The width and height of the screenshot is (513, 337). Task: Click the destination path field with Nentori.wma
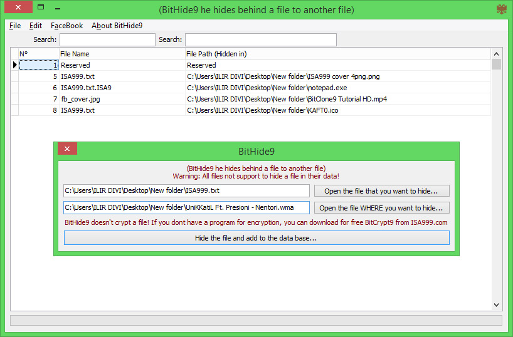[186, 207]
